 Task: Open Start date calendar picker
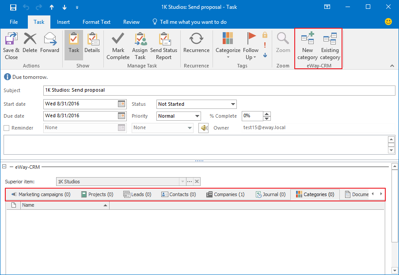click(122, 104)
